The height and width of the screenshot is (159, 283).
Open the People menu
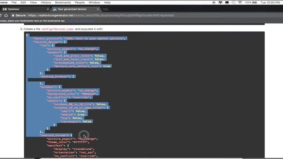pos(80,3)
